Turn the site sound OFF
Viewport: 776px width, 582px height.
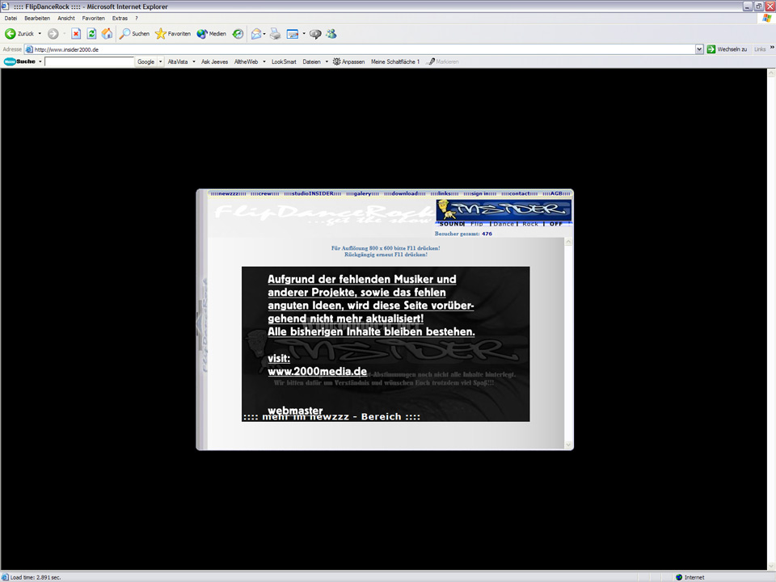click(x=555, y=224)
